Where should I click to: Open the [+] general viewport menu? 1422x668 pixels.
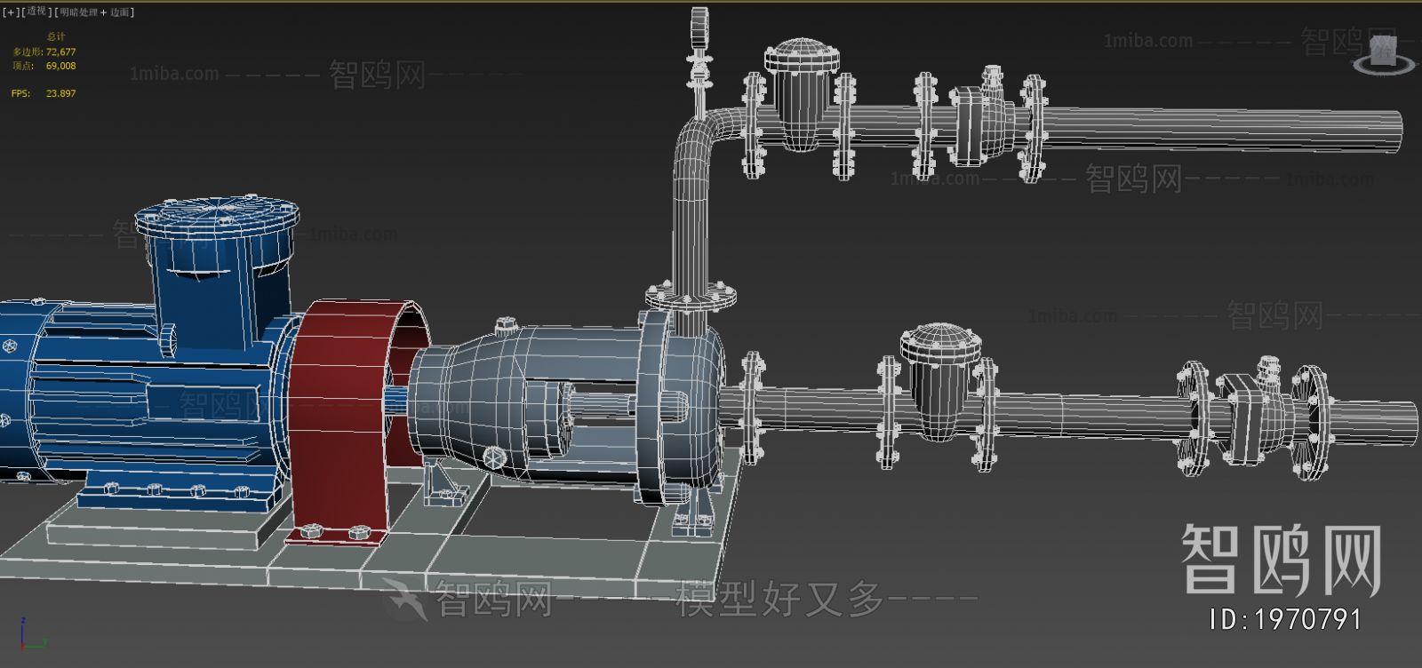click(10, 12)
